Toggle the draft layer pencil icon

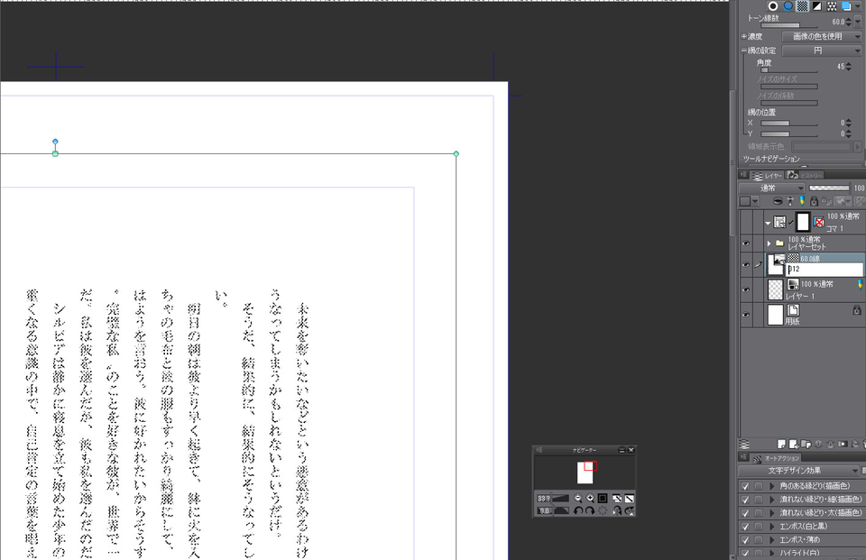pos(802,200)
